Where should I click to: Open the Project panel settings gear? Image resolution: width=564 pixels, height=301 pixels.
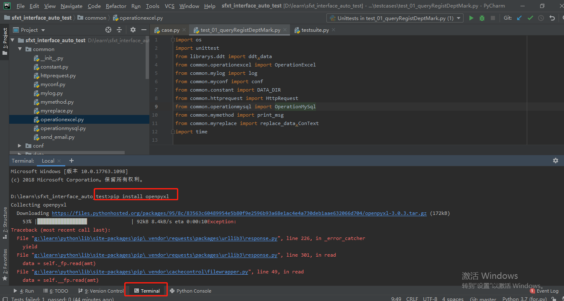coord(133,30)
